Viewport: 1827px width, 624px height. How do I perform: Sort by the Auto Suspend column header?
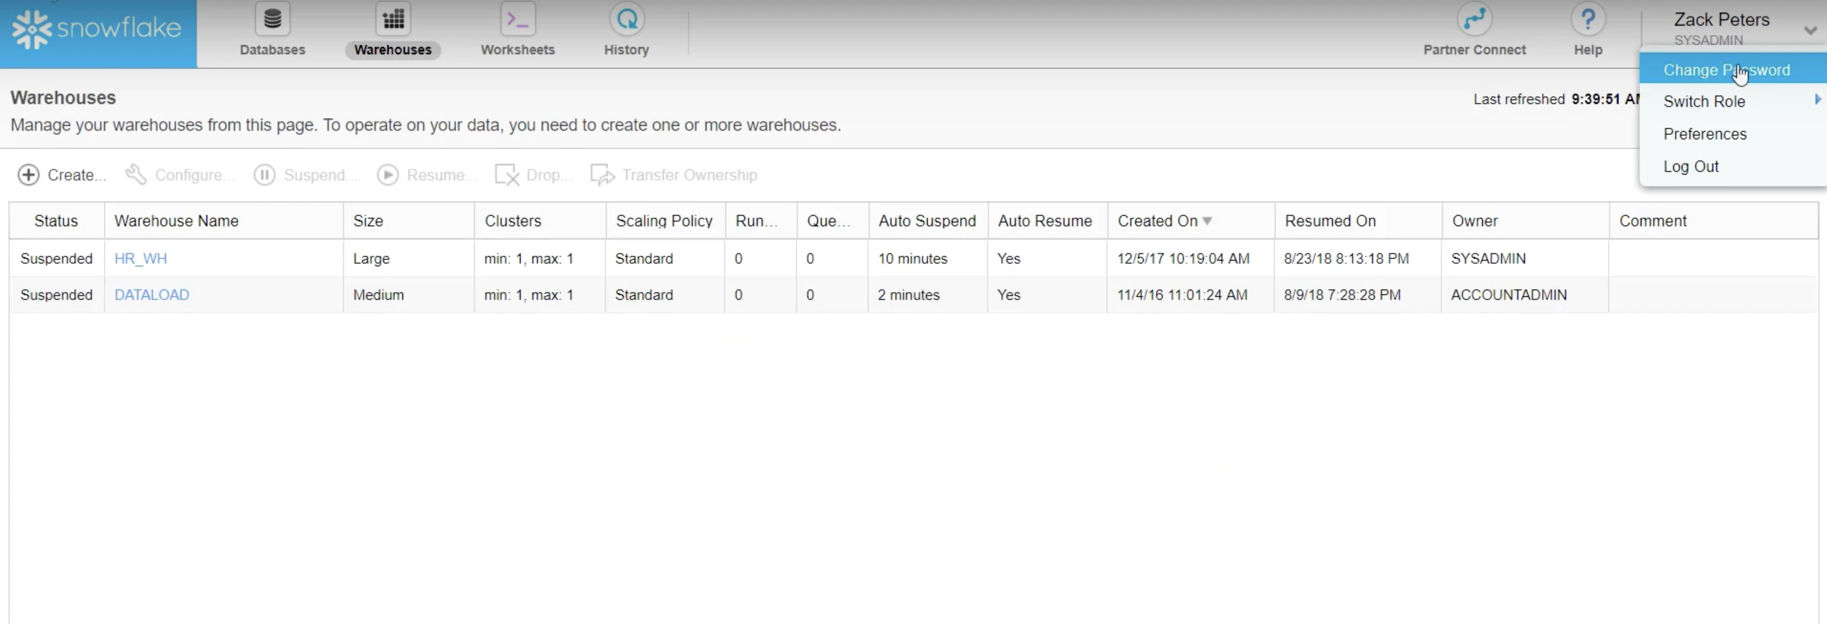pos(927,220)
